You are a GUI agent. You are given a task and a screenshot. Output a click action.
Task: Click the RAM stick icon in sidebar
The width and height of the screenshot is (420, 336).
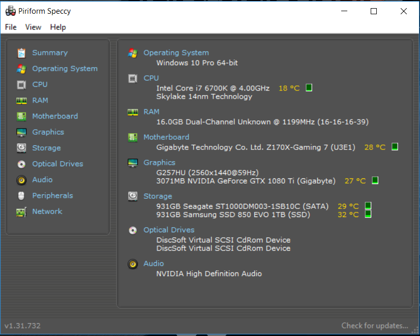(21, 101)
